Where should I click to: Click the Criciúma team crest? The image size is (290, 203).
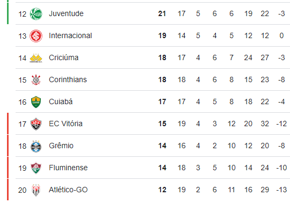(x=36, y=58)
